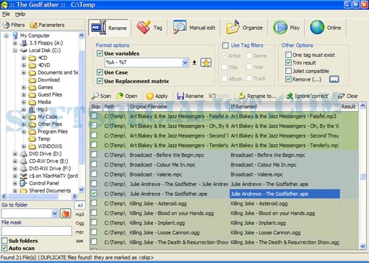
Task: Toggle the Use Tag filters checkbox
Action: 226,45
